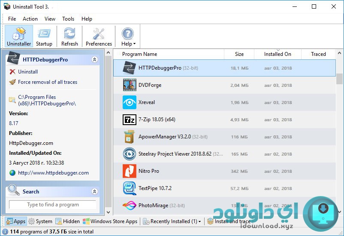344x236 pixels.
Task: Click the folder icon beside install path
Action: 12,100
